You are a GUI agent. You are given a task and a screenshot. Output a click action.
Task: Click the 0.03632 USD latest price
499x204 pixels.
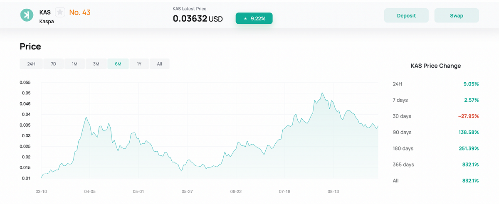[x=198, y=19]
